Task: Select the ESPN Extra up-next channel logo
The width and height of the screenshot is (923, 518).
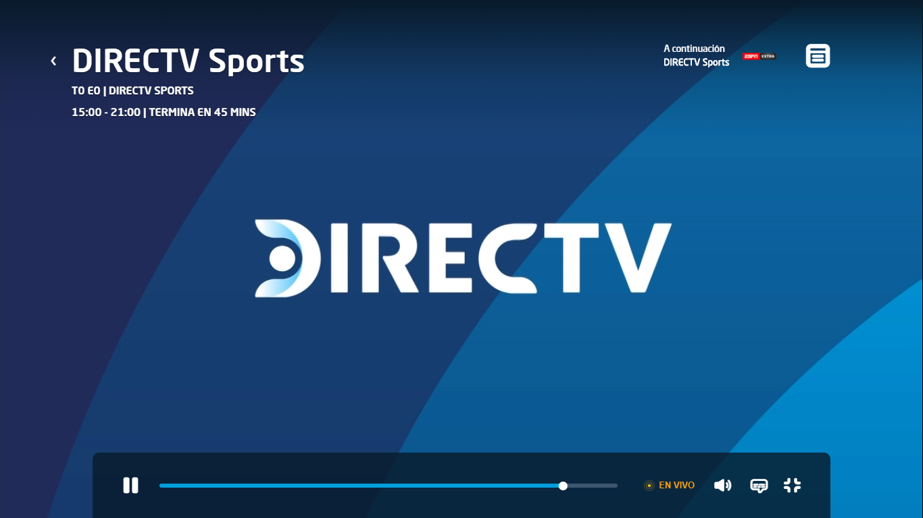Action: (759, 56)
